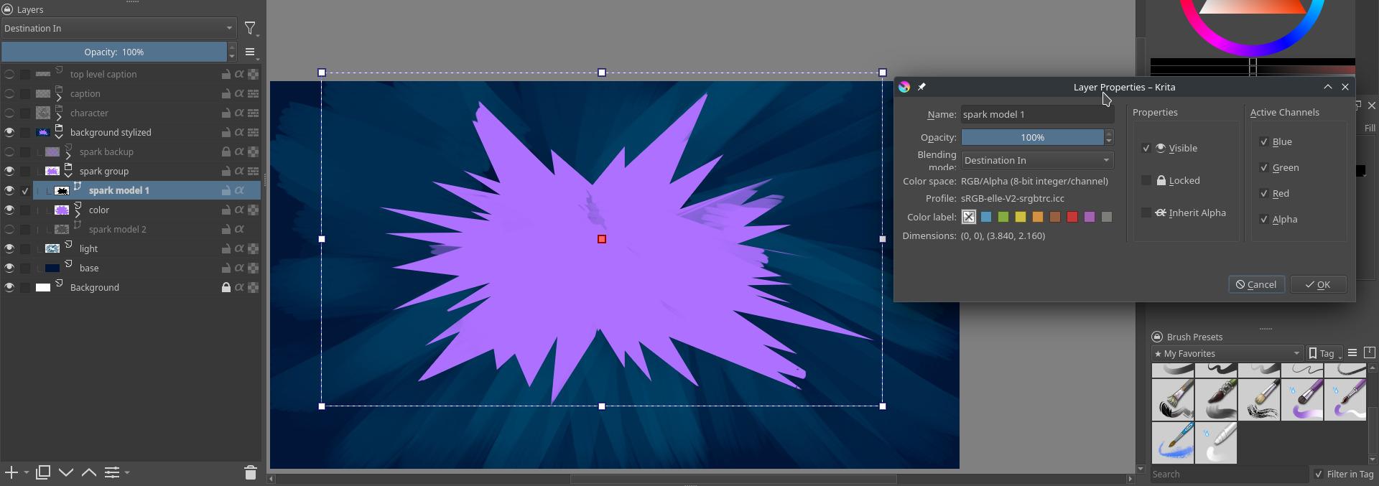Click the Cancel button
Viewport: 1379px width, 486px height.
point(1256,284)
